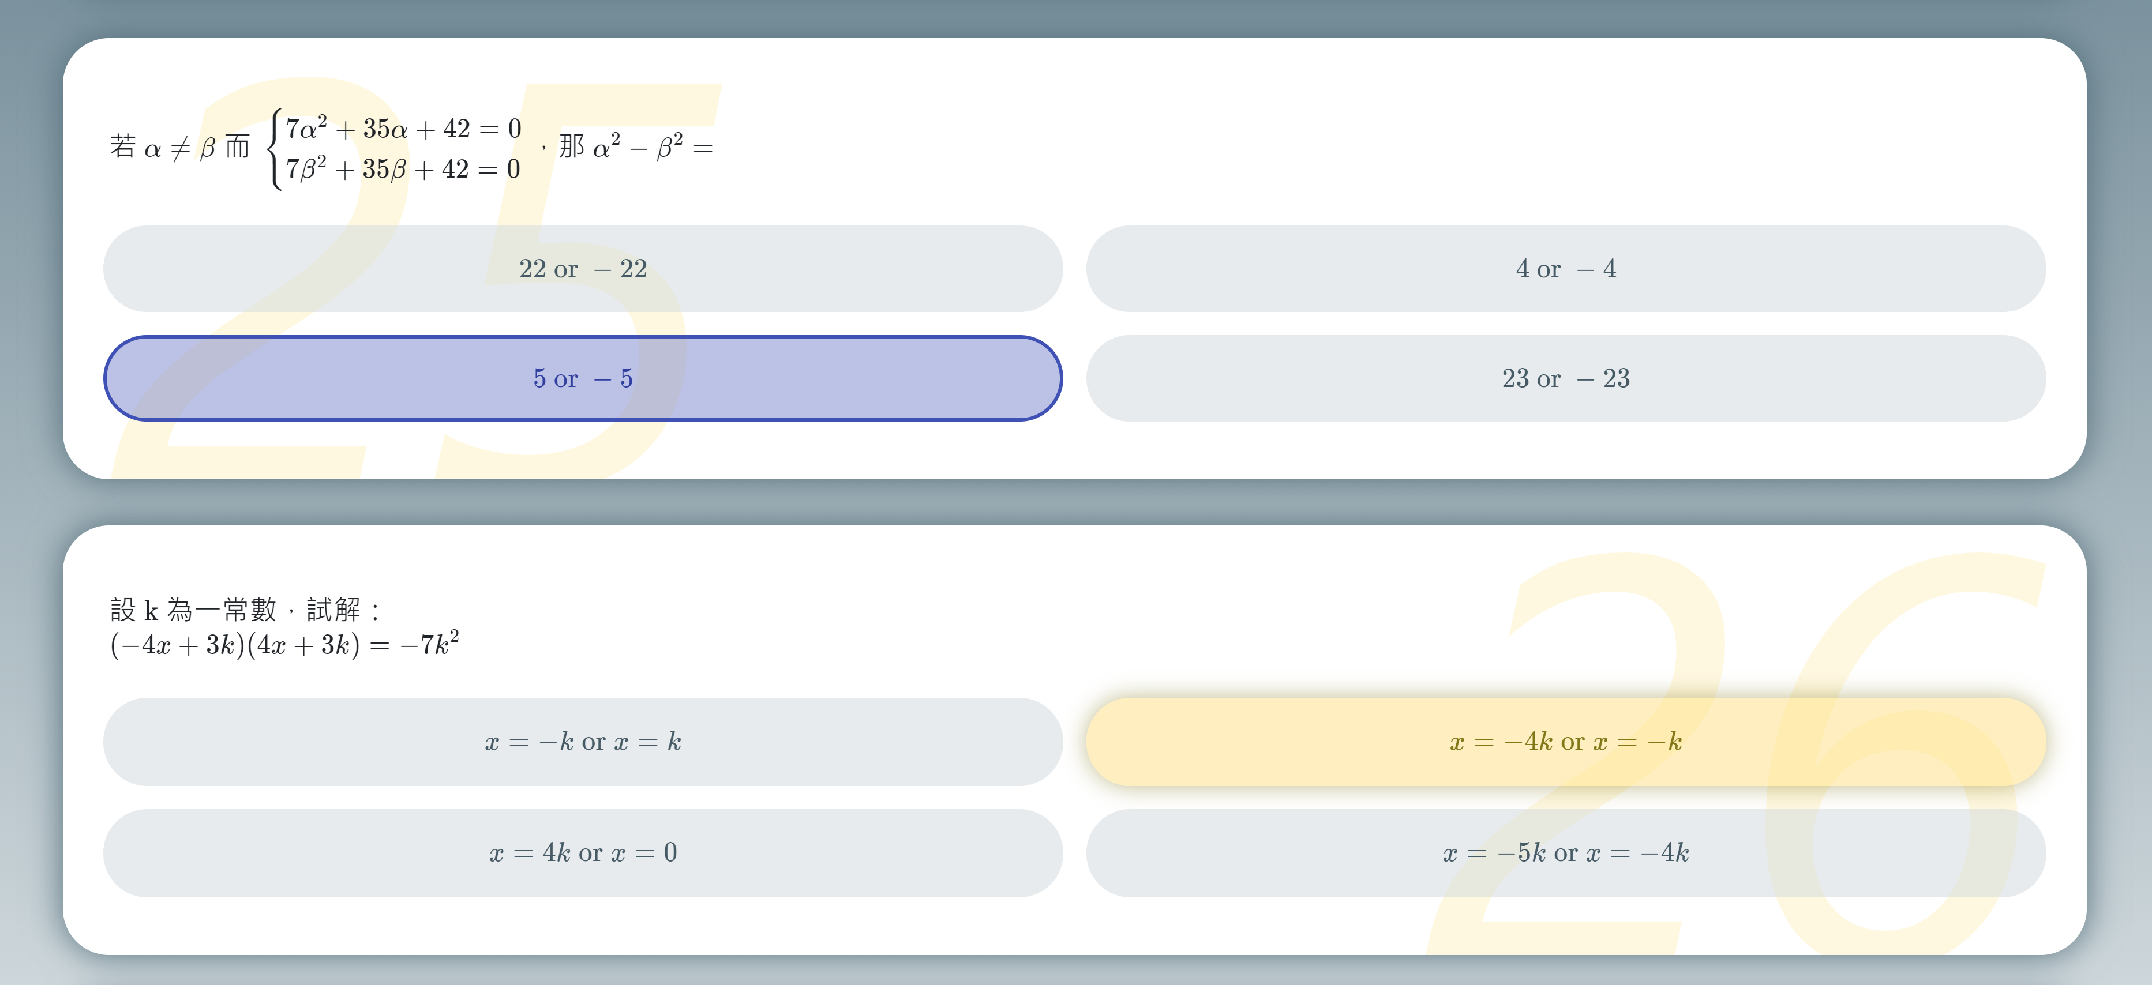The image size is (2152, 985).
Task: Click the equation 7β² + 35β + 42 = 0
Action: coord(403,168)
